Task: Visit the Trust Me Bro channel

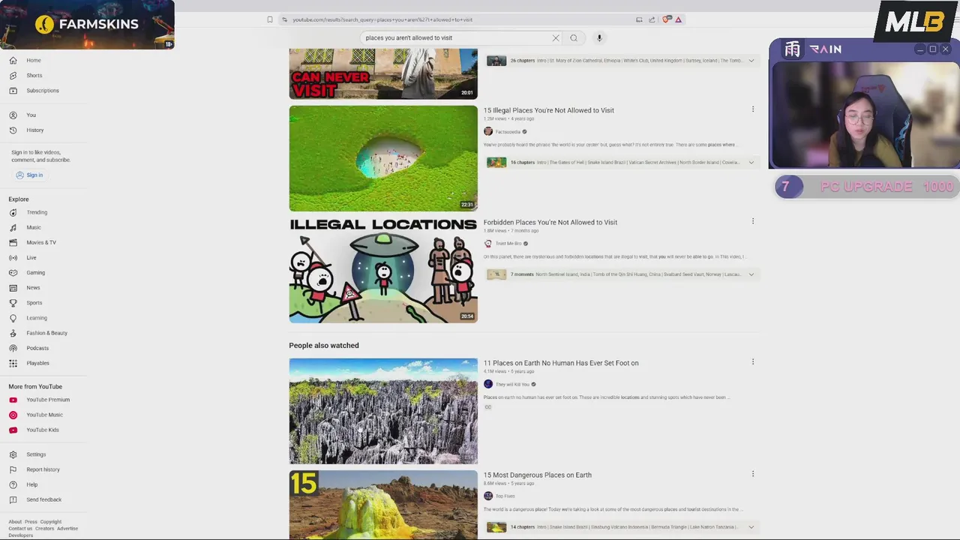Action: click(508, 244)
